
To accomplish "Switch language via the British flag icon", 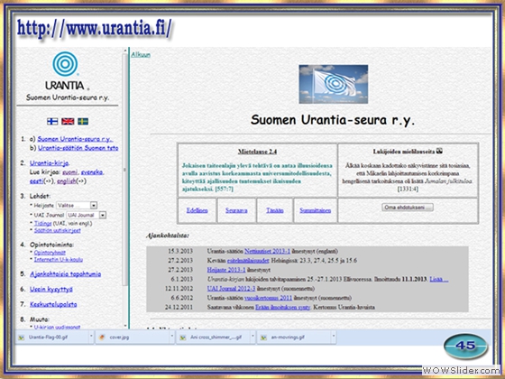I will tap(68, 121).
